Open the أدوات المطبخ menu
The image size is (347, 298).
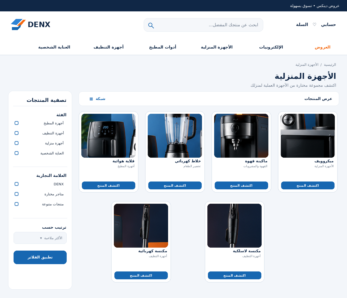click(163, 47)
